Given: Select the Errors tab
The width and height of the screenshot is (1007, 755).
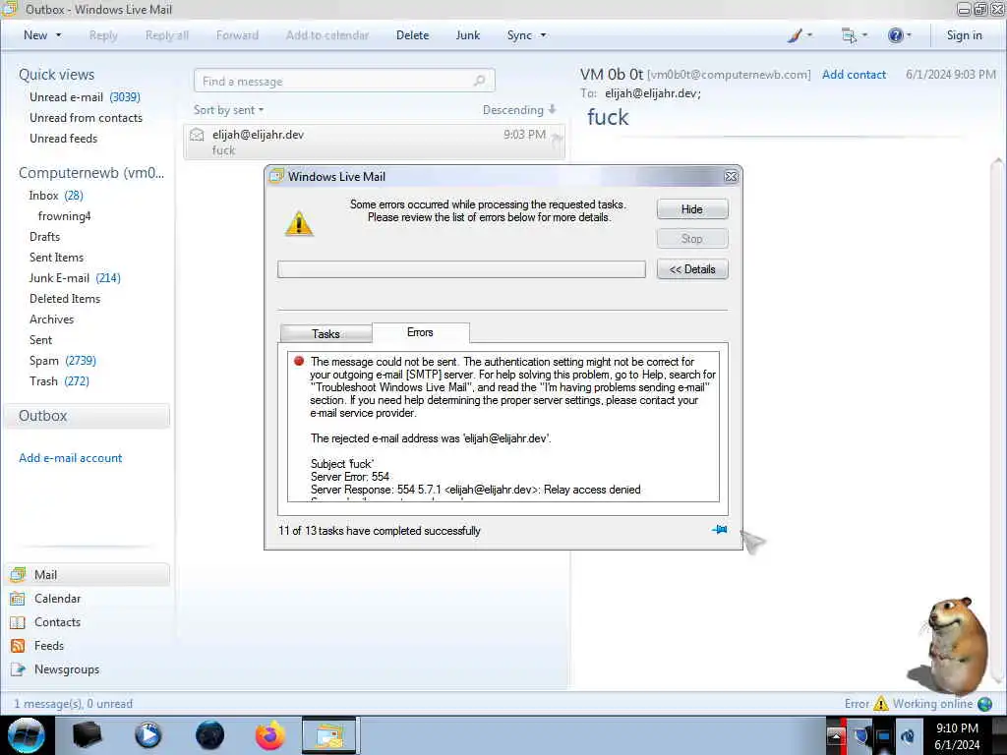Looking at the screenshot, I should click(x=421, y=332).
